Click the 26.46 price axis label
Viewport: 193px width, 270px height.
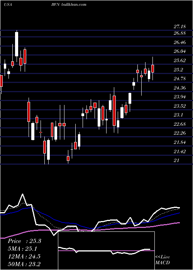(x=179, y=42)
